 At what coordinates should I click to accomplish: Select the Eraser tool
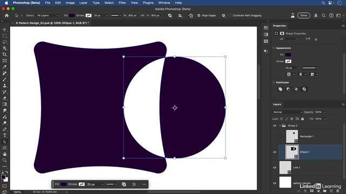click(x=4, y=98)
